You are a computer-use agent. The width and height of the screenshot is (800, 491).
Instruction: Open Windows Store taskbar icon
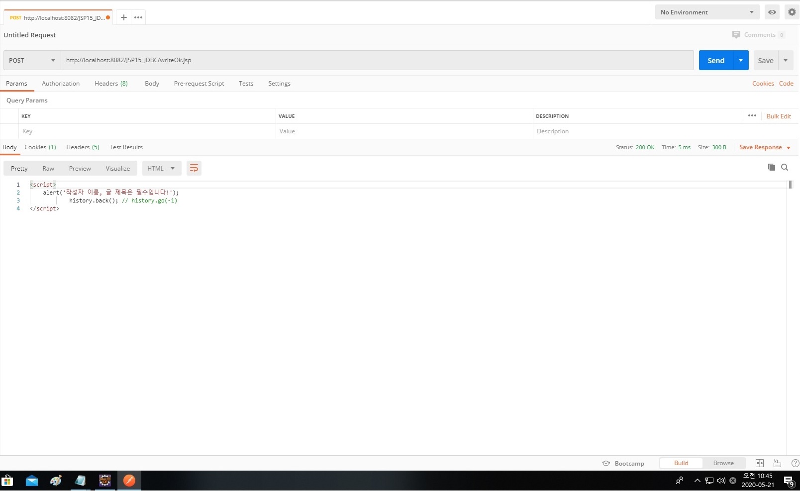pos(7,481)
